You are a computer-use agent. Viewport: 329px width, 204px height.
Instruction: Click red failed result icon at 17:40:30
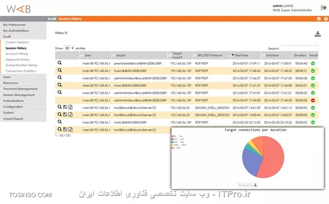pyautogui.click(x=313, y=100)
